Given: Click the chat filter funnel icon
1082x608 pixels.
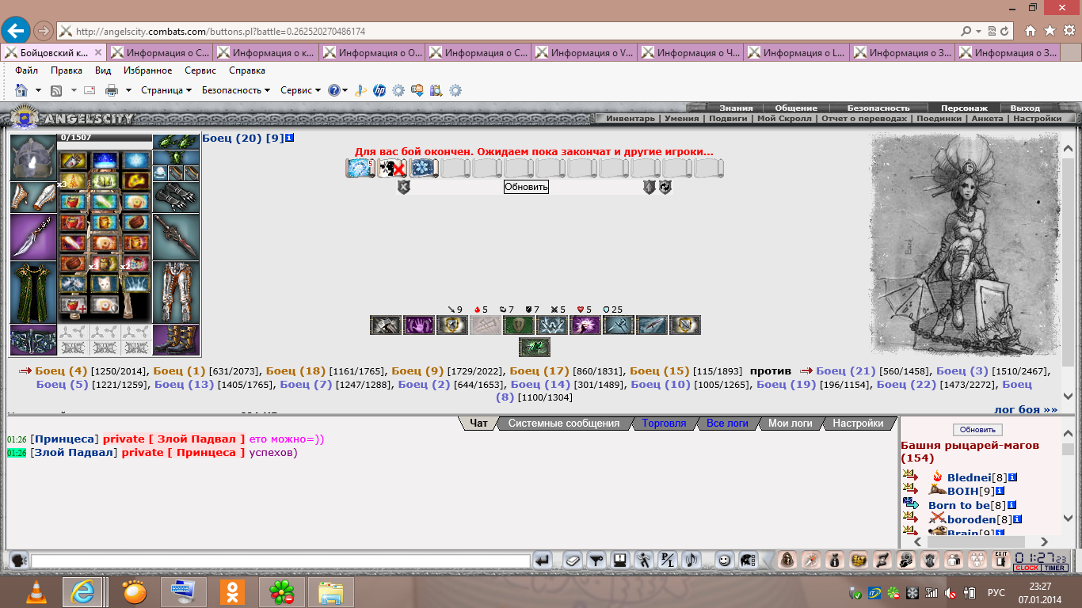Looking at the screenshot, I should coord(596,560).
